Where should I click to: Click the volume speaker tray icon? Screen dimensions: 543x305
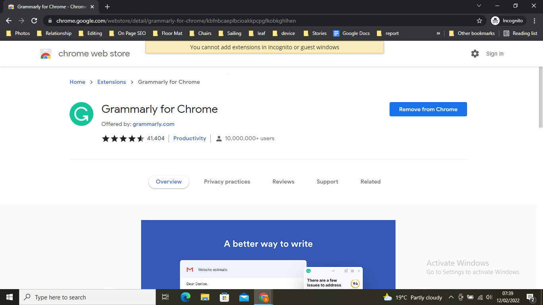489,297
